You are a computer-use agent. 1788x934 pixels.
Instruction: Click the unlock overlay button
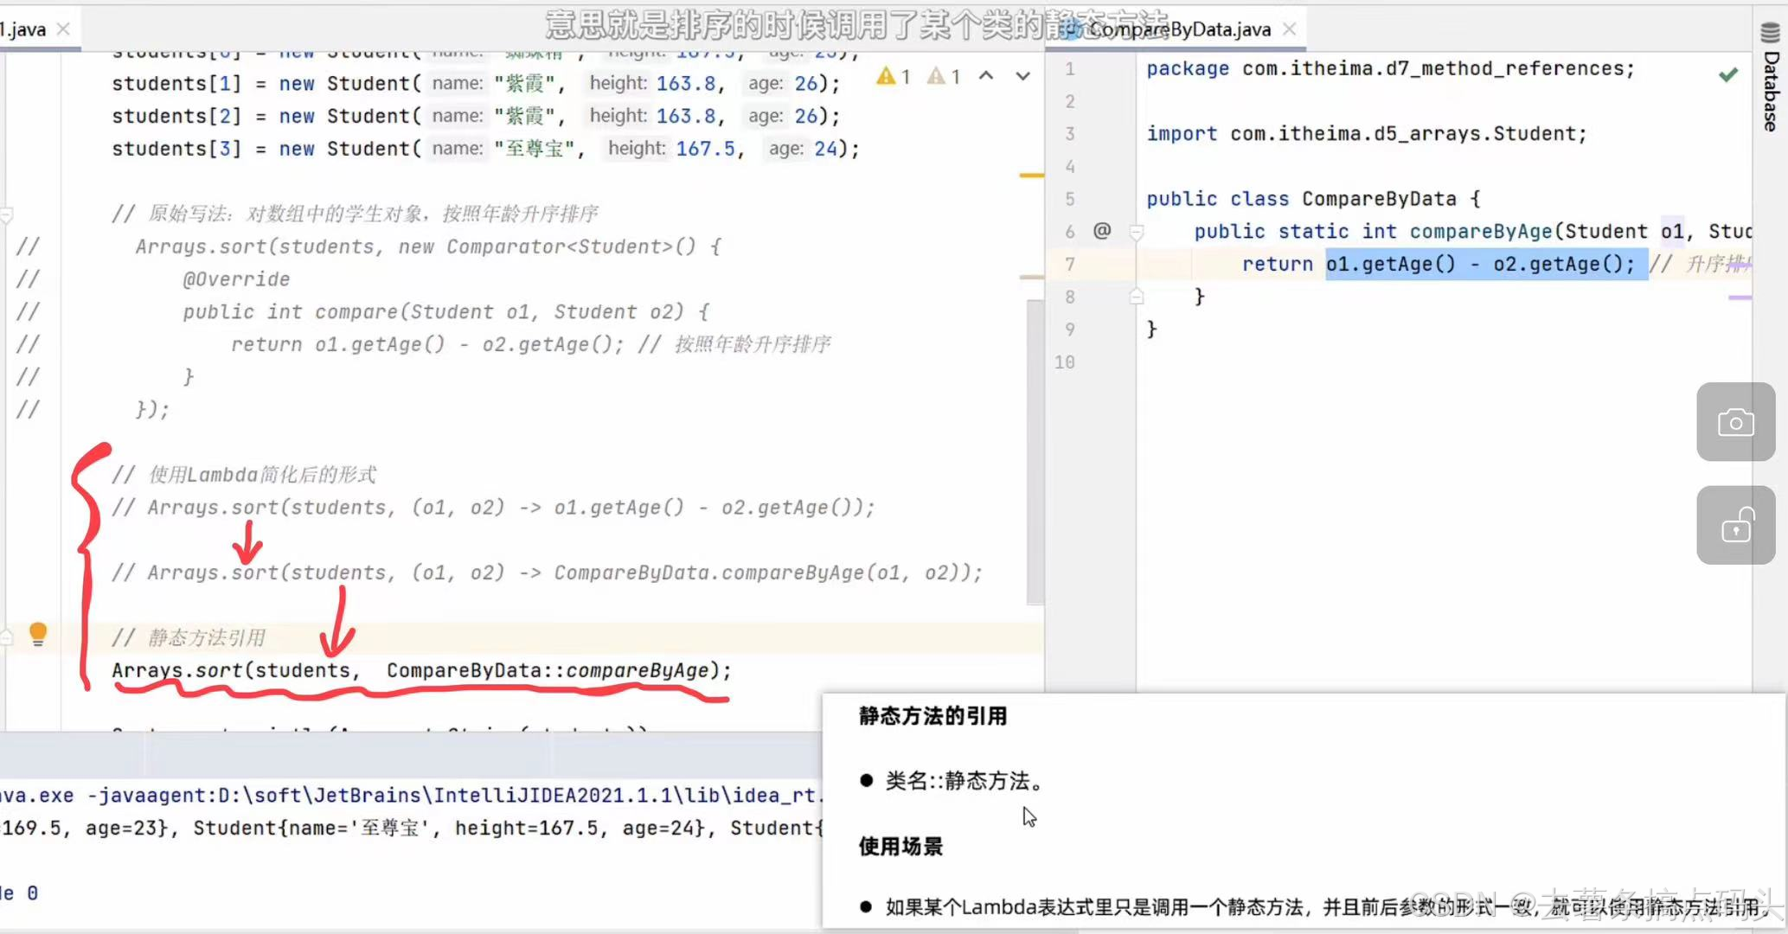pos(1736,525)
